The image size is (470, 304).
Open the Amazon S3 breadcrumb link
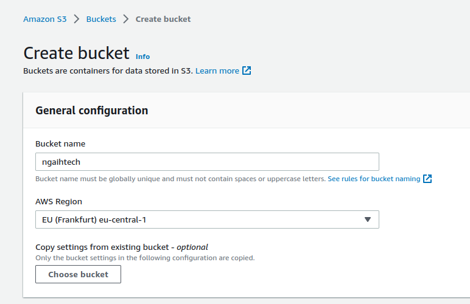click(45, 19)
